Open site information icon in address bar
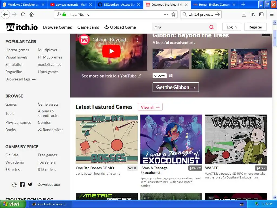Viewport: 277px width, 208px height. tap(58, 15)
